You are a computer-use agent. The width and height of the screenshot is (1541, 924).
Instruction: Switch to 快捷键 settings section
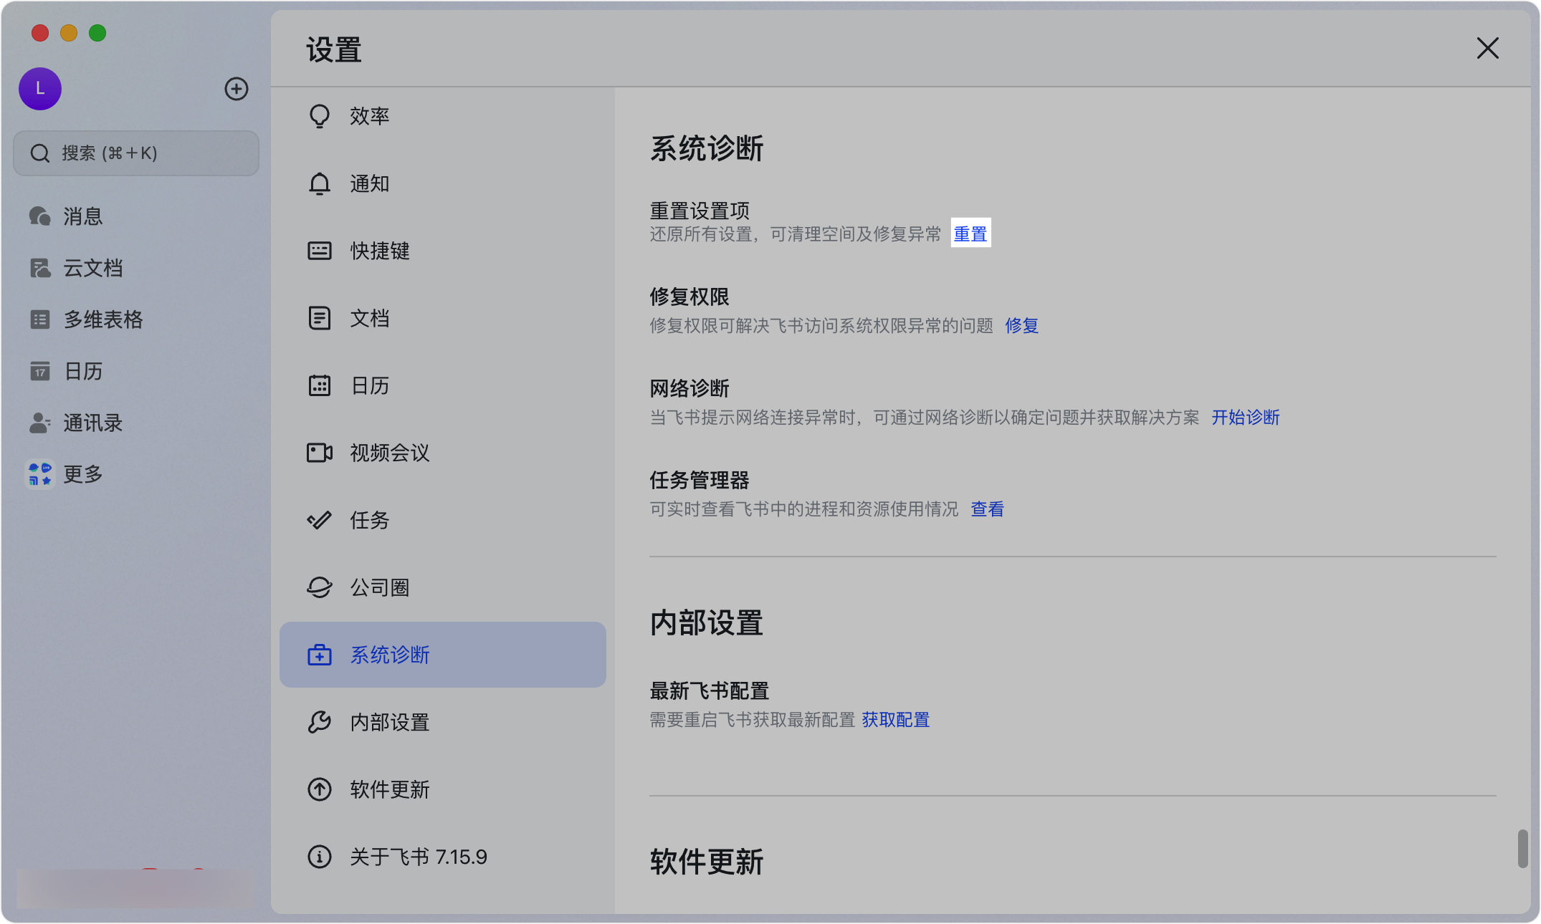click(379, 250)
